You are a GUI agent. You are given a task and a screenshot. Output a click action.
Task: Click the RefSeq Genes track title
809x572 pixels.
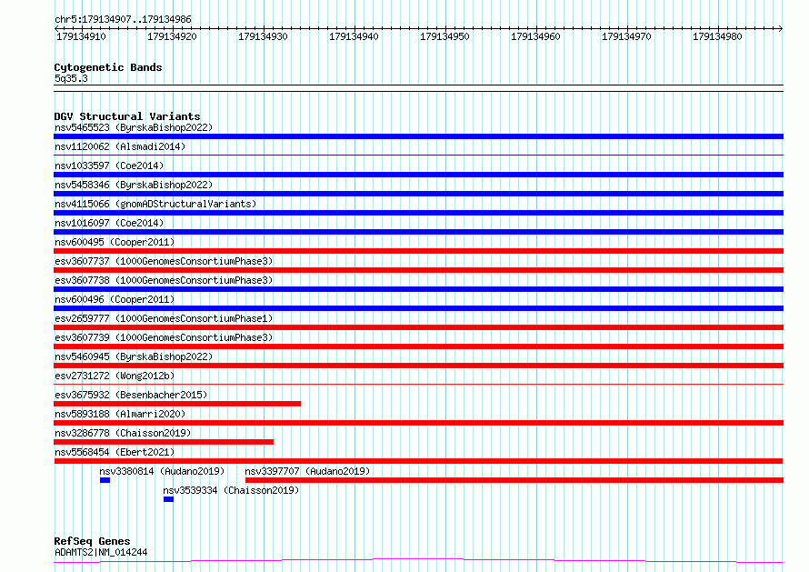click(92, 541)
